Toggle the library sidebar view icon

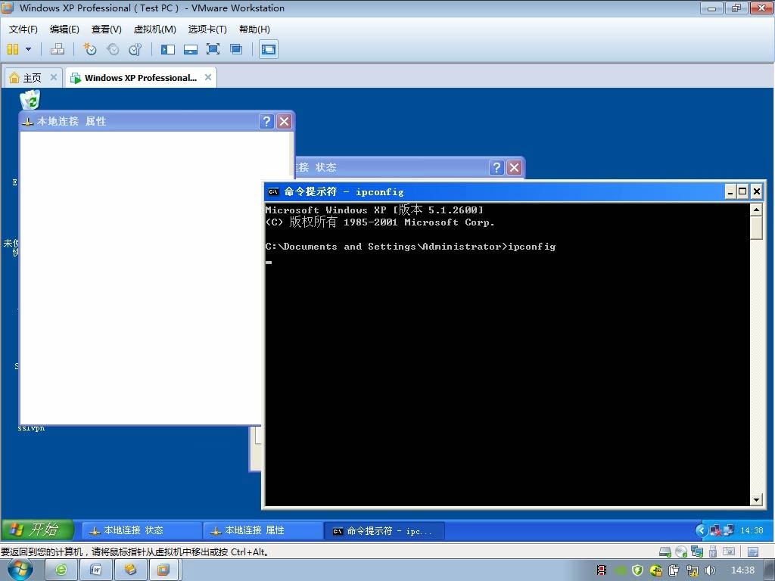point(168,49)
